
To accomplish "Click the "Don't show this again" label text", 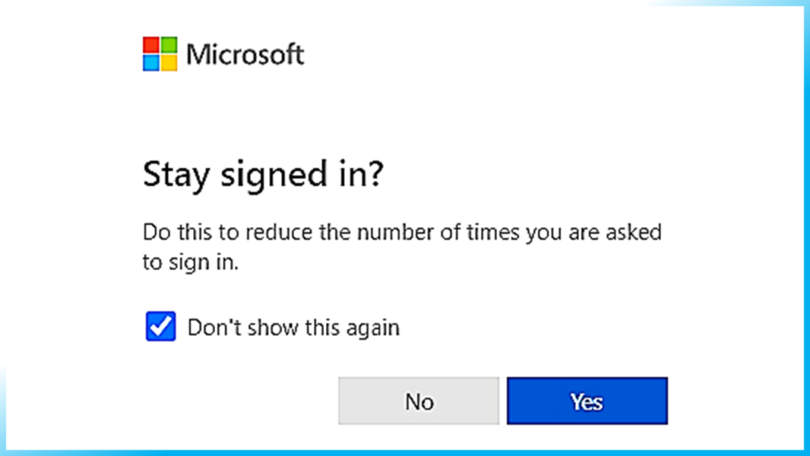I will 293,327.
